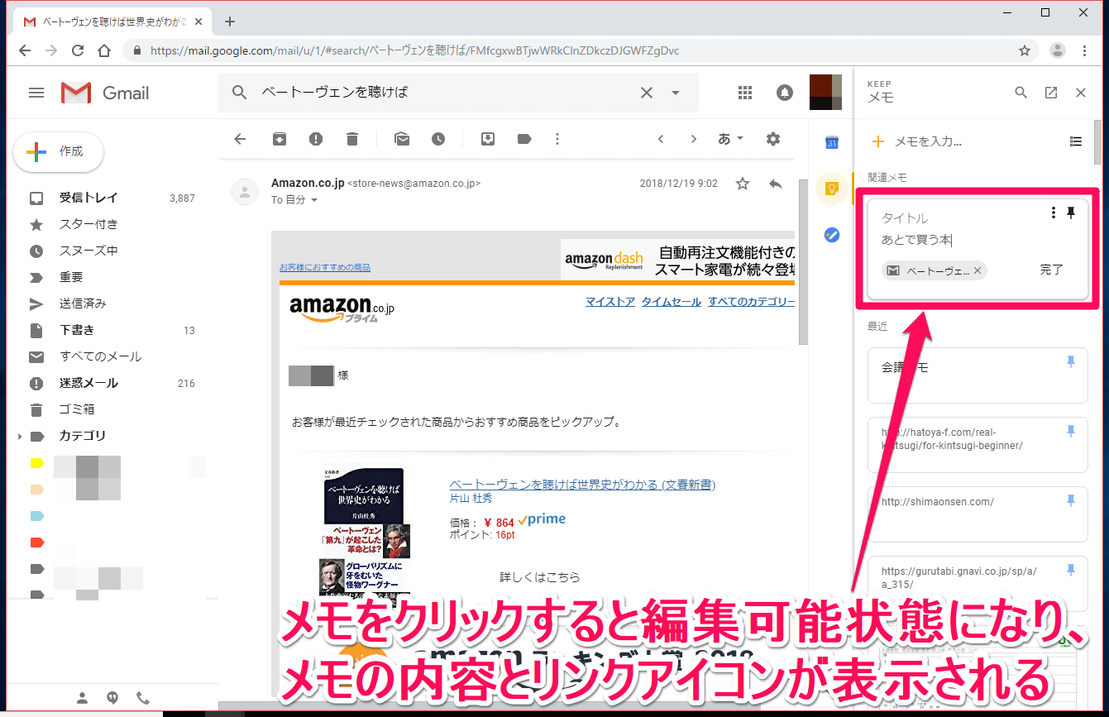The width and height of the screenshot is (1109, 717).
Task: Open a new browser tab
Action: 230,22
